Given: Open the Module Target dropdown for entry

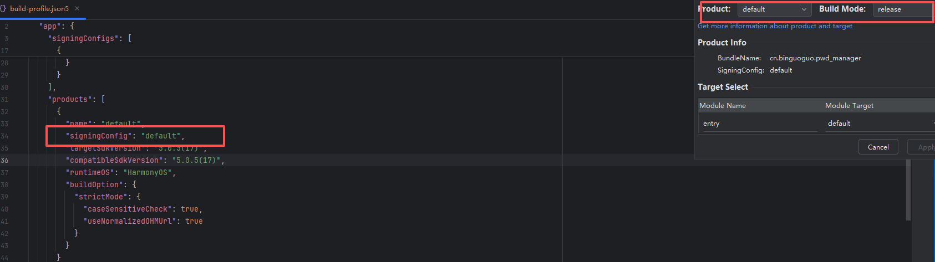Looking at the screenshot, I should click(x=880, y=124).
